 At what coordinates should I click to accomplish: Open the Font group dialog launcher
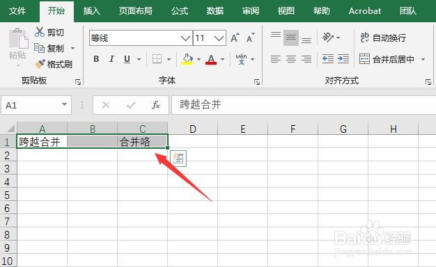[257, 82]
